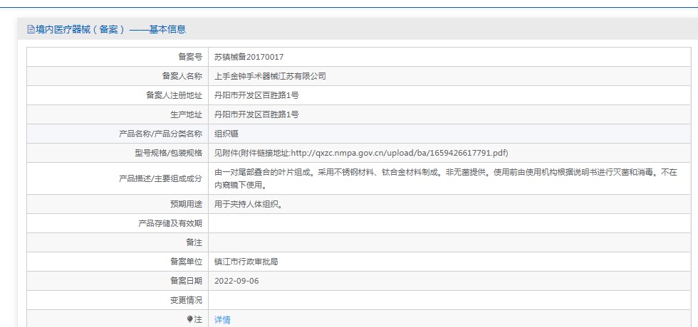Click the 备案单位 value 镇江市行政审批局
This screenshot has height=327, width=698.
tap(246, 262)
